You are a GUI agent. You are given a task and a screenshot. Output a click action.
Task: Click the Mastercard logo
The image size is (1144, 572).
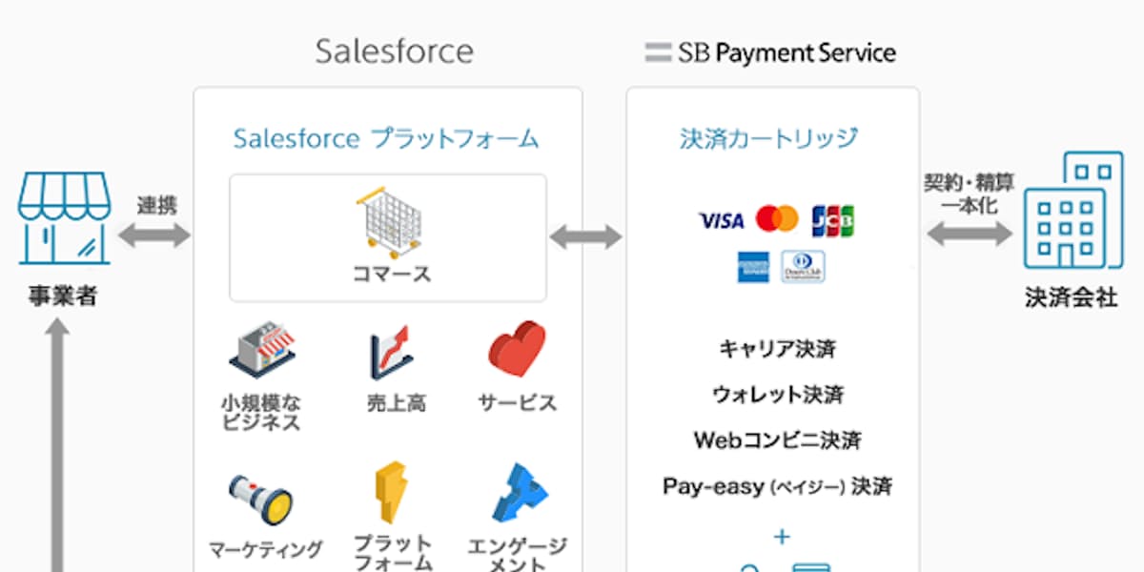(x=776, y=220)
